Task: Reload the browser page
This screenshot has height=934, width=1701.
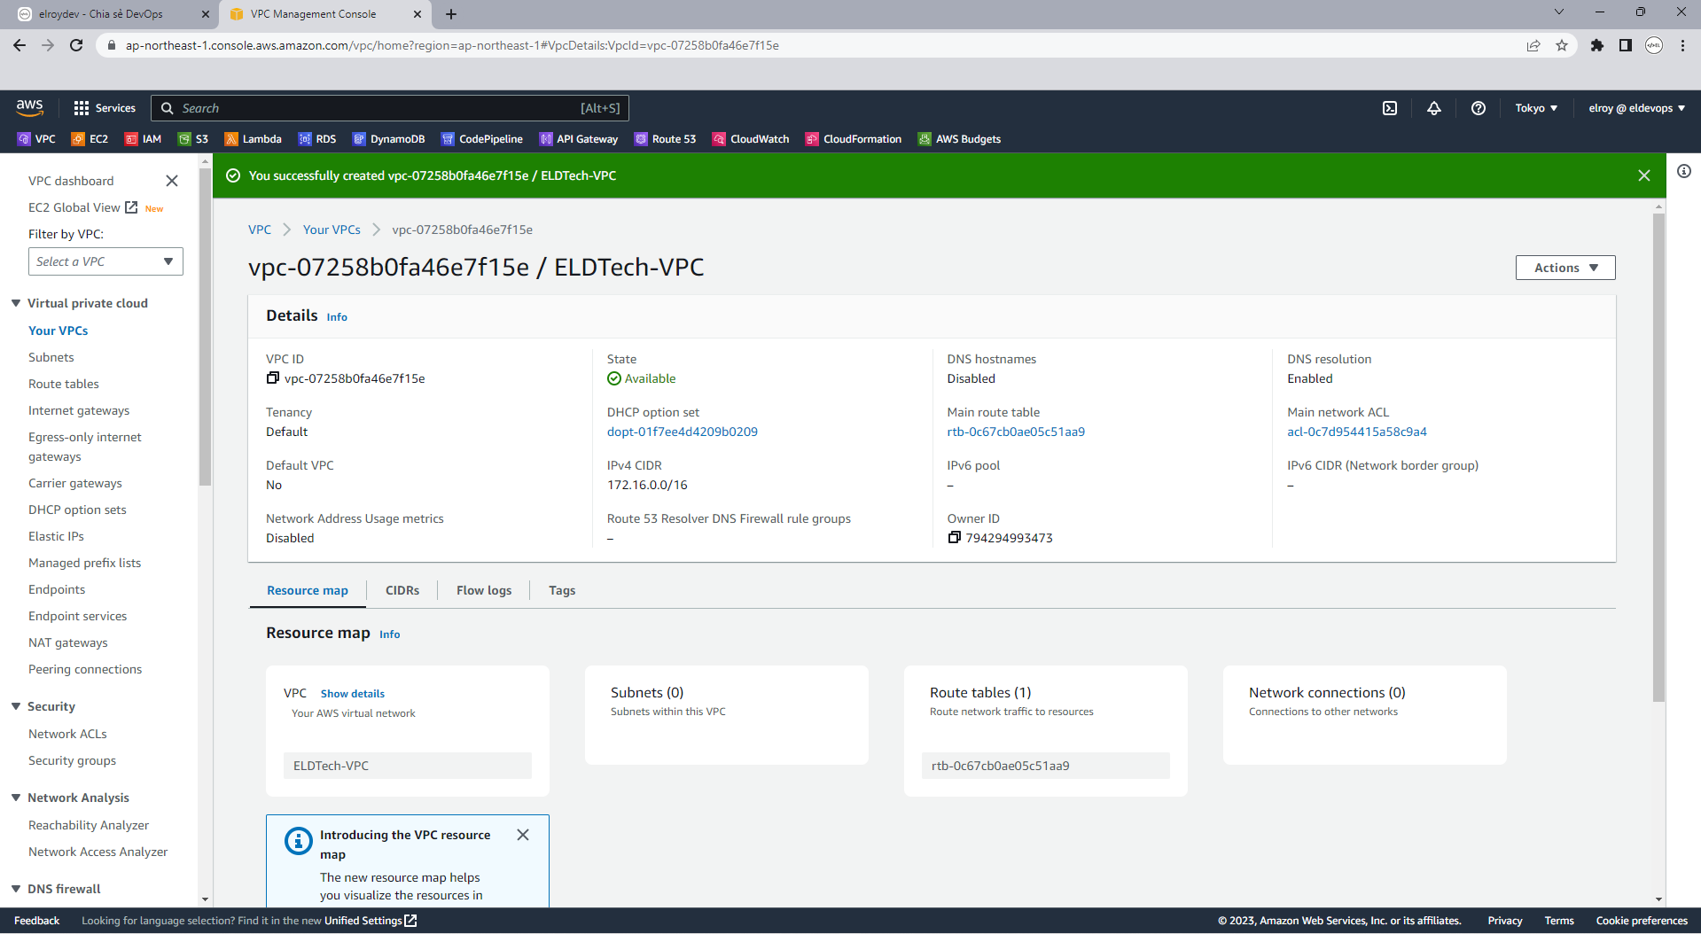Action: coord(76,45)
